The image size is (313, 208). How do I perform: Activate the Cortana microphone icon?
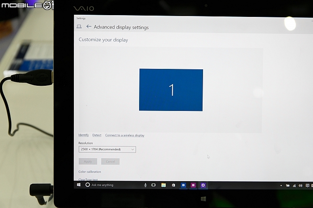pyautogui.click(x=145, y=185)
